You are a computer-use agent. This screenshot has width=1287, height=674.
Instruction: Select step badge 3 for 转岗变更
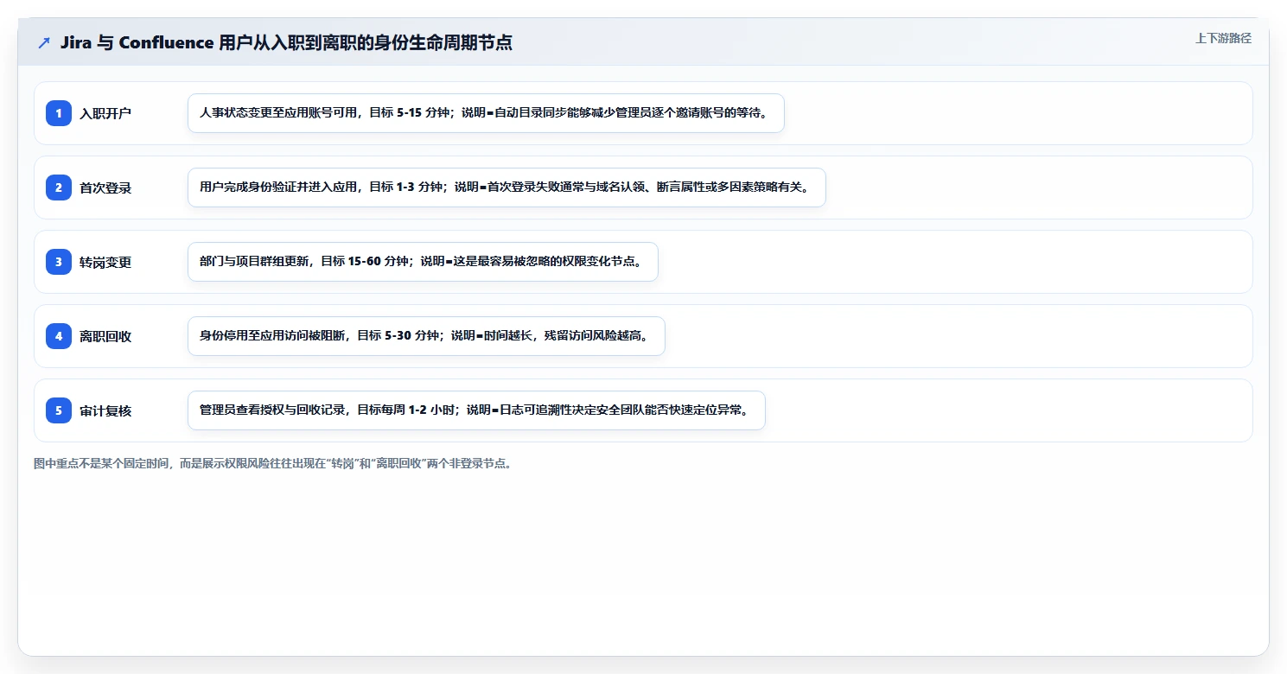59,262
